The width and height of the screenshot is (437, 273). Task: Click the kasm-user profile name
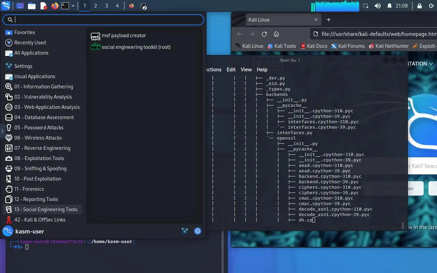(30, 231)
